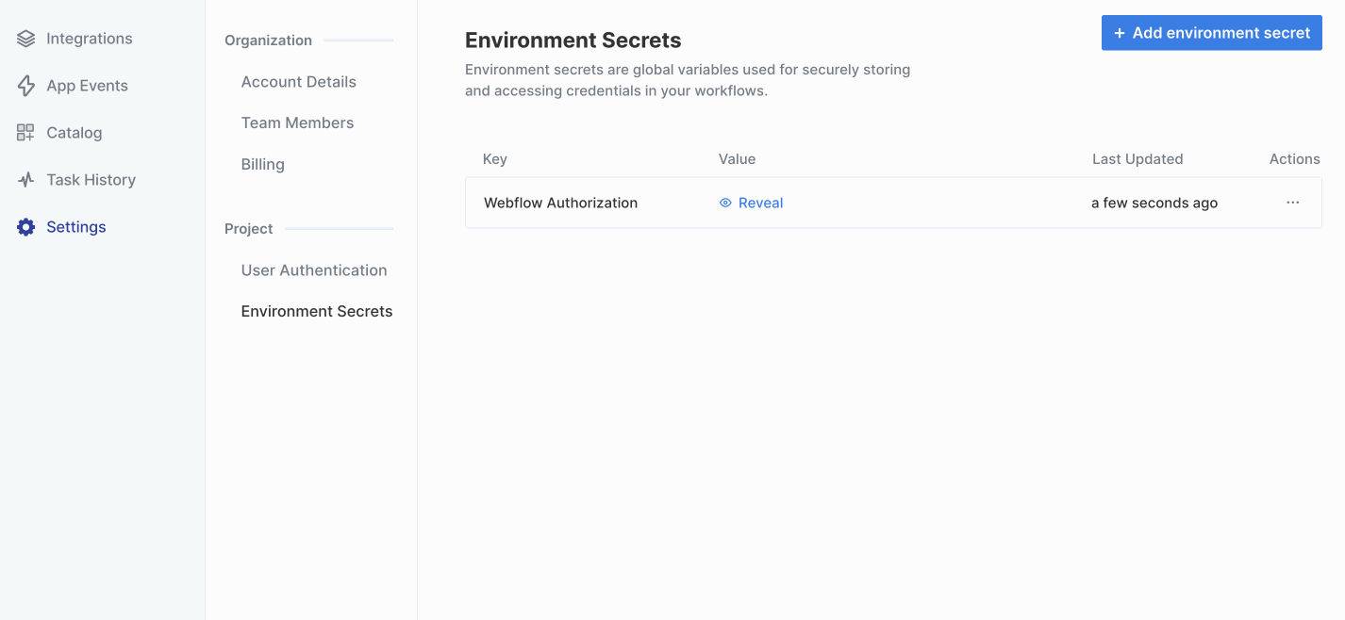1345x620 pixels.
Task: Reveal the Webflow Authorization value
Action: click(x=751, y=203)
